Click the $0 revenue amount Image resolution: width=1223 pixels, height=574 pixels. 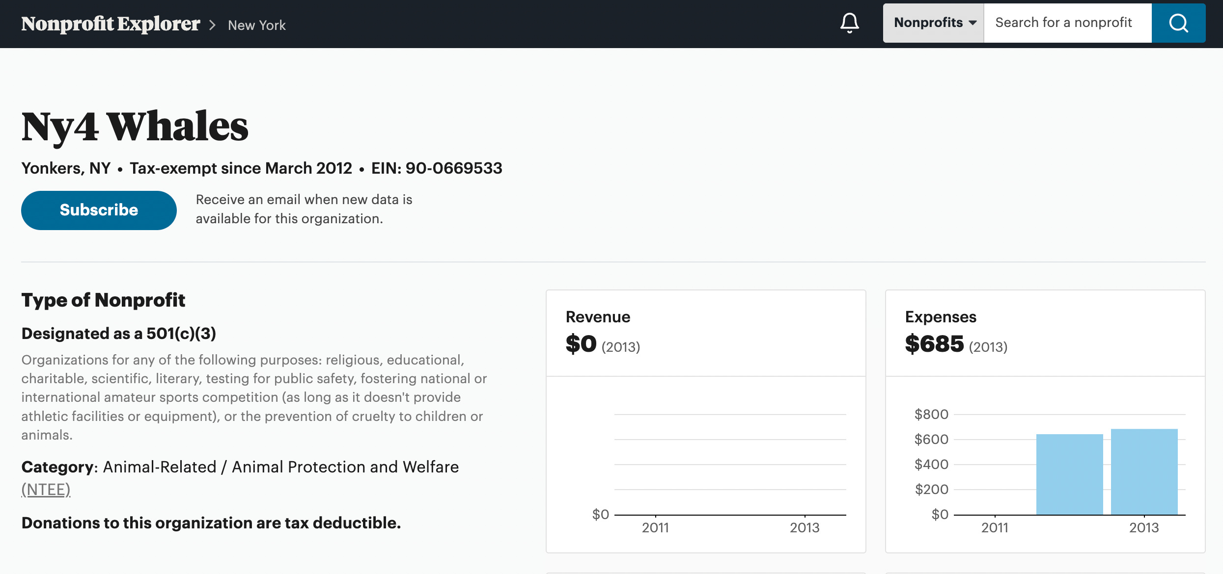[x=581, y=344]
